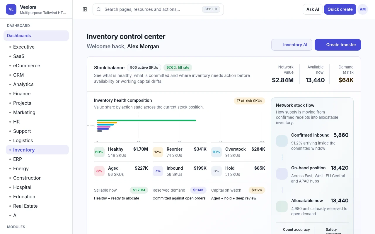Image resolution: width=375 pixels, height=234 pixels.
Task: Click the Network value $2.84M figure
Action: tap(283, 80)
